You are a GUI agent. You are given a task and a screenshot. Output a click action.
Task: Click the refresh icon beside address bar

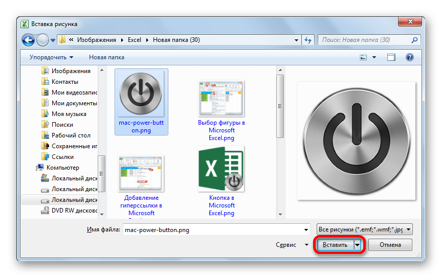308,40
